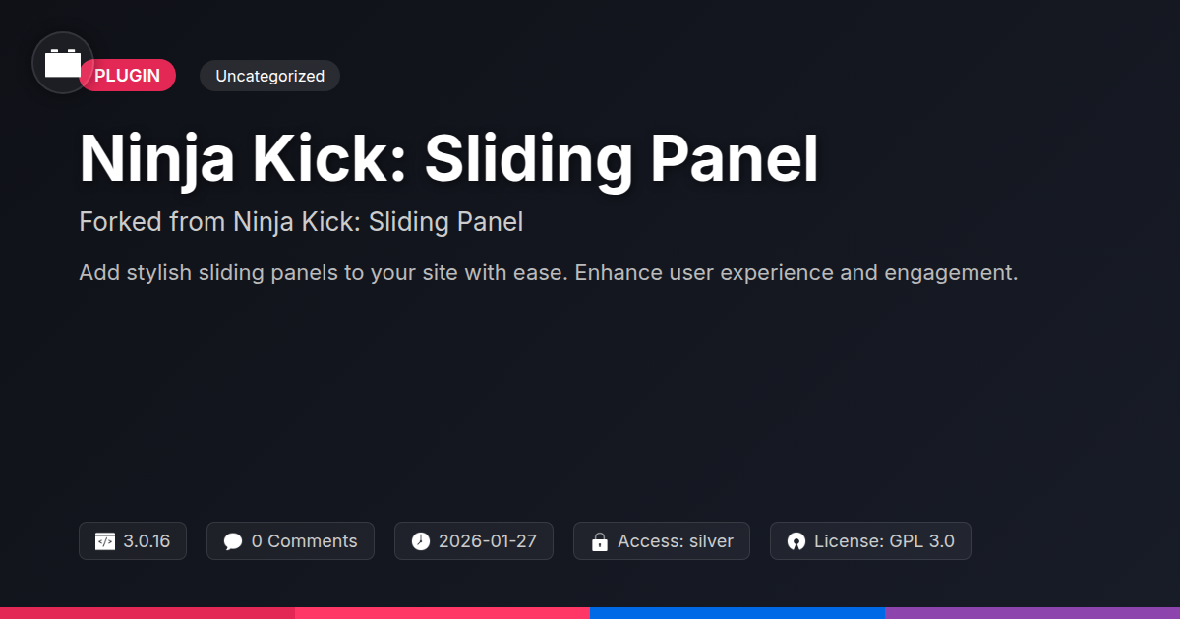Click the blue bottom bar segment

pyautogui.click(x=737, y=612)
